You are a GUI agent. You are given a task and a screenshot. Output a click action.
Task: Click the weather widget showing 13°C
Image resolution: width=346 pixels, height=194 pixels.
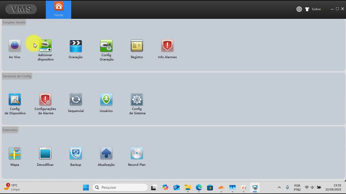pos(12,187)
